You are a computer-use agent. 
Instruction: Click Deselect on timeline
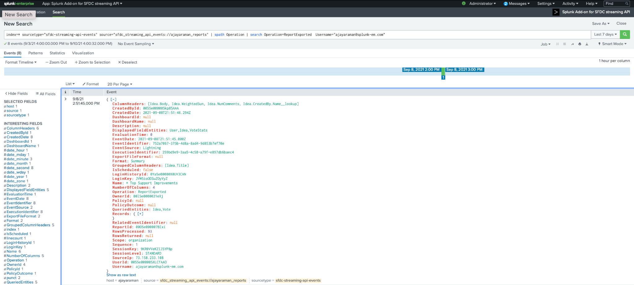coord(128,62)
